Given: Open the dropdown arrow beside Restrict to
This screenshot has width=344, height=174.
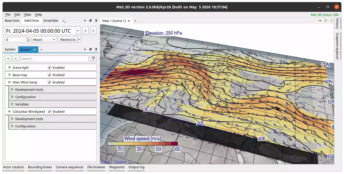Looking at the screenshot, I should pyautogui.click(x=79, y=40).
